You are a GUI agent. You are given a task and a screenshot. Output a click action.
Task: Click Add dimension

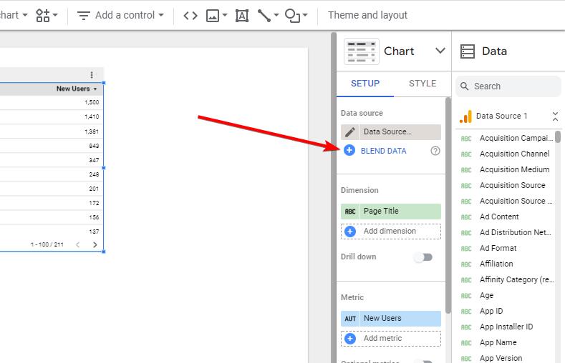(391, 232)
